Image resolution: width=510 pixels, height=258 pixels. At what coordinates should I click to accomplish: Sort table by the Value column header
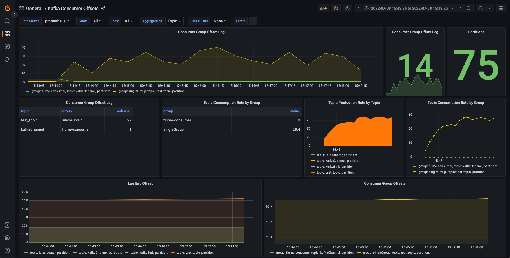pyautogui.click(x=123, y=111)
